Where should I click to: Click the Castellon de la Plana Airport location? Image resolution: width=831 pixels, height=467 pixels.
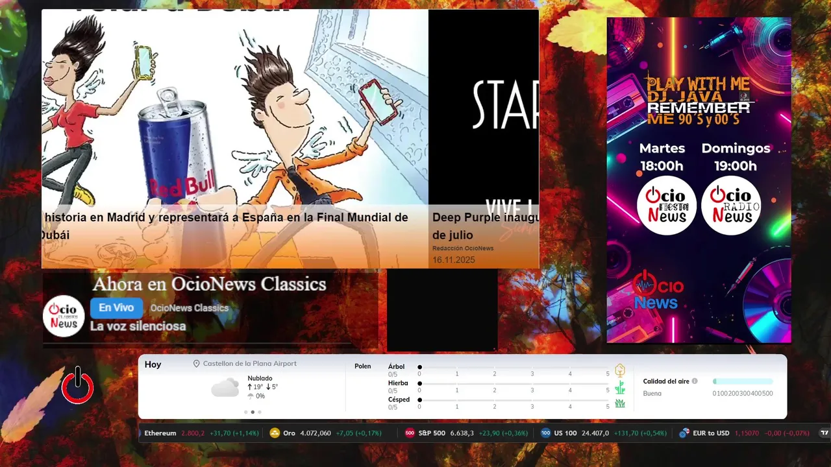tap(250, 364)
